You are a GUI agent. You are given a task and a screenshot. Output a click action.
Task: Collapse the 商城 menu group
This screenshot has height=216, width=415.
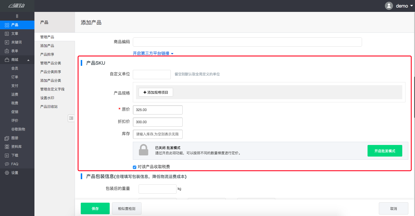point(28,60)
